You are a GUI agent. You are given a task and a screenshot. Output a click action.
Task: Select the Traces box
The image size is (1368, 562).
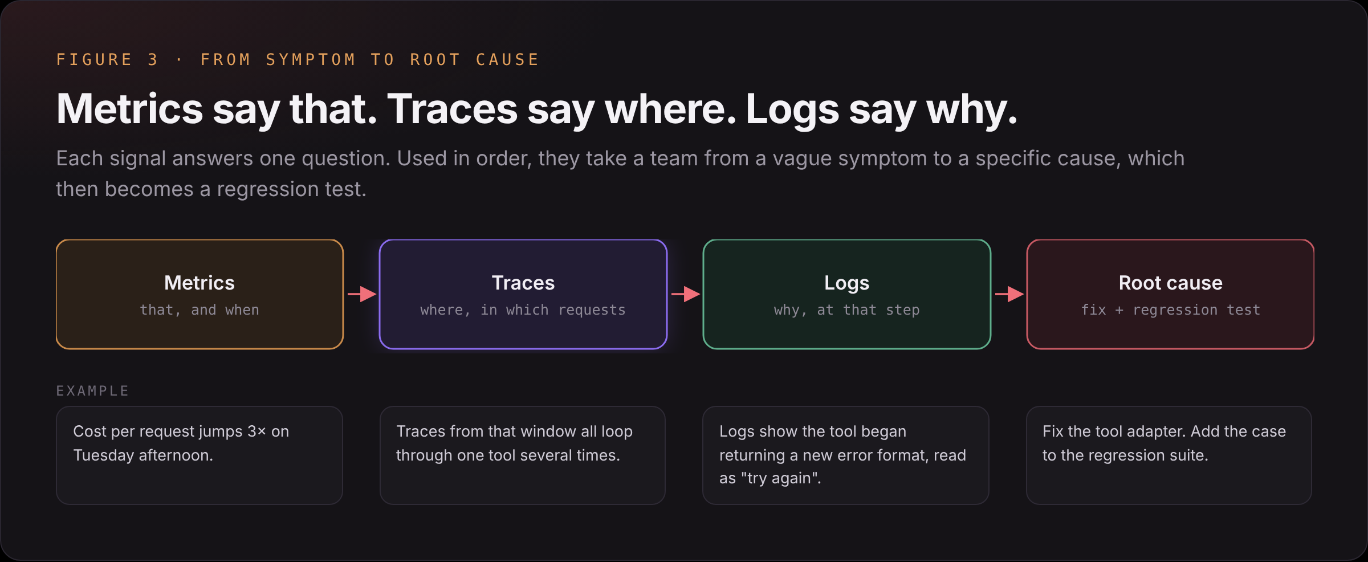point(523,294)
